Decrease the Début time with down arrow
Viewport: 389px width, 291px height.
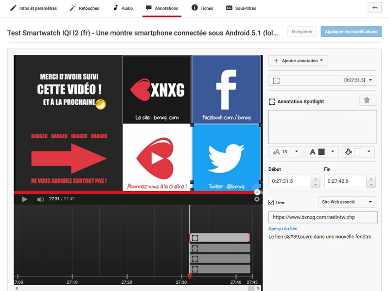pyautogui.click(x=316, y=184)
